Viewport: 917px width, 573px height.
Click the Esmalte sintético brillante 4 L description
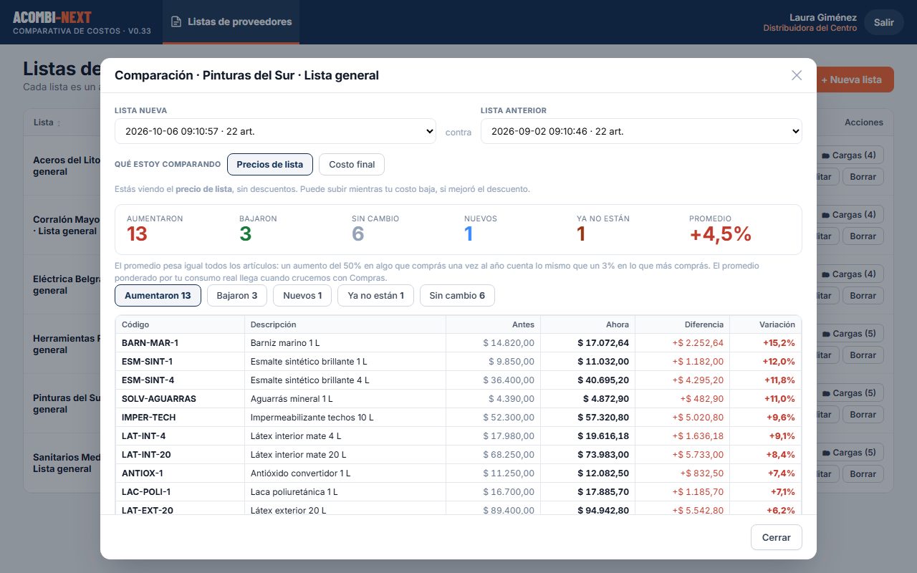point(309,380)
